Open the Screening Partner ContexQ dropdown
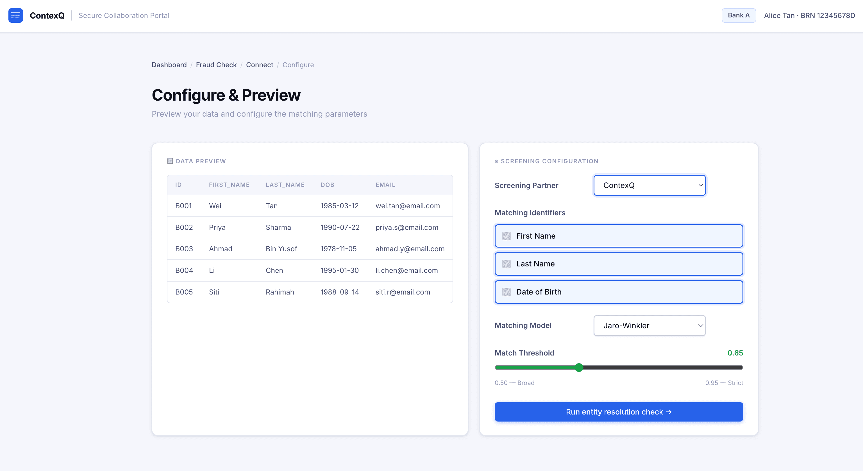The image size is (863, 471). pos(649,185)
